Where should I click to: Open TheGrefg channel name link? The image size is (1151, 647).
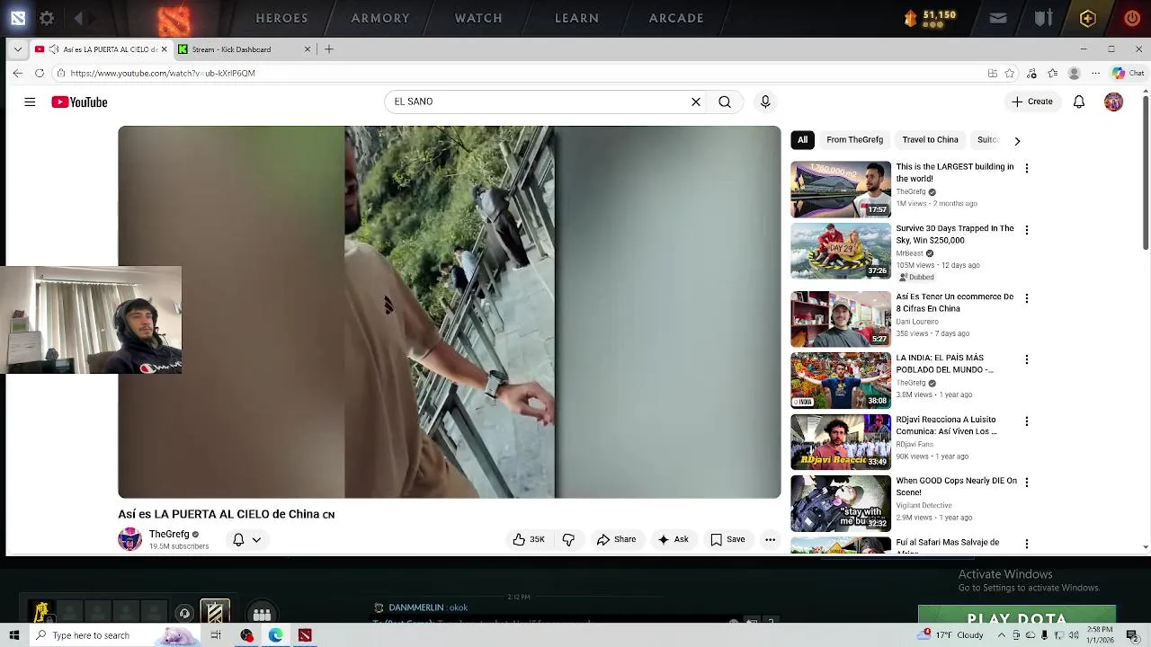click(169, 534)
